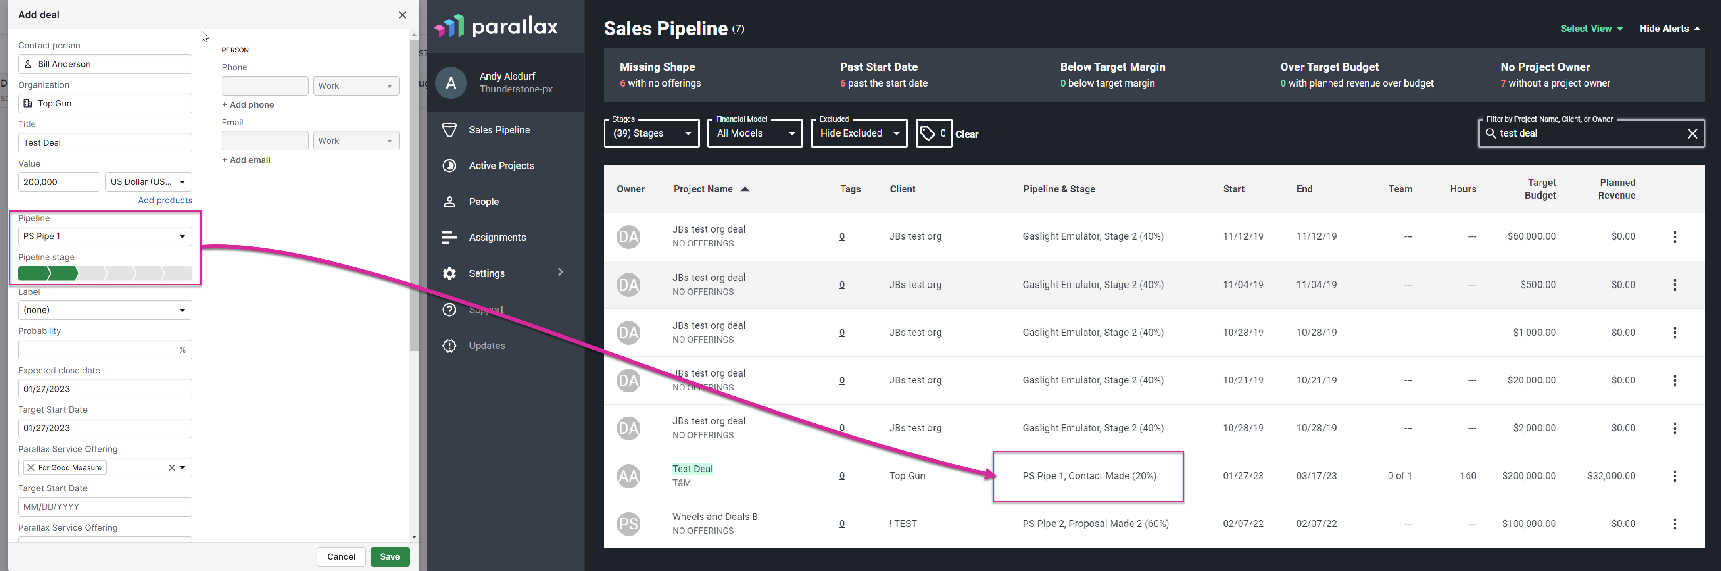Click the Organization Top Gun field

105,104
